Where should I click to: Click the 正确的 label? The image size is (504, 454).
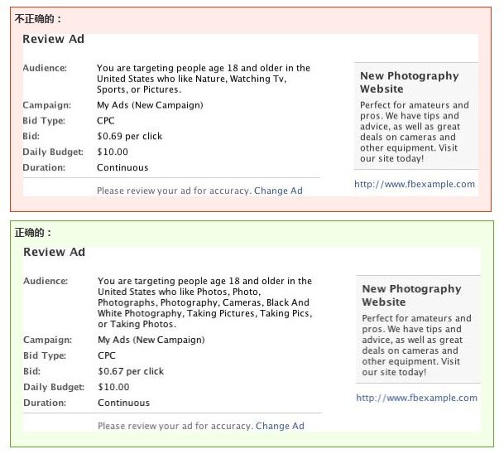33,233
